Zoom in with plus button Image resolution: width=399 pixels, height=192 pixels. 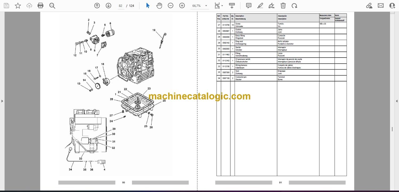(x=182, y=6)
